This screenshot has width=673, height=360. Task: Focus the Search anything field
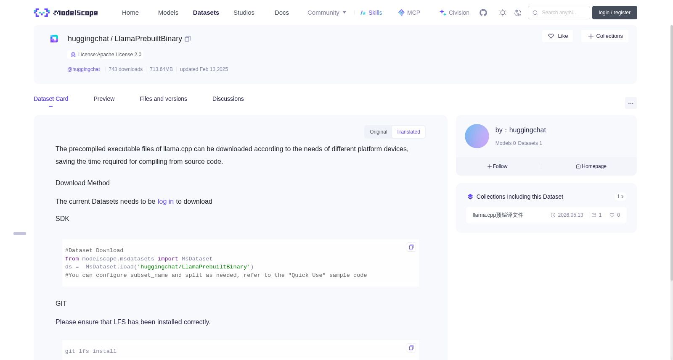tap(559, 13)
